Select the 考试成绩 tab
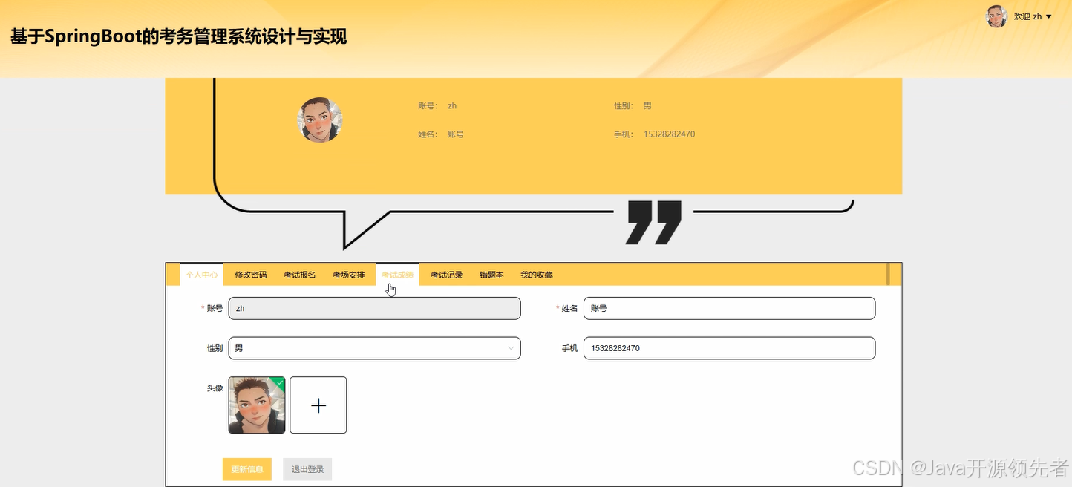1072x487 pixels. click(397, 274)
